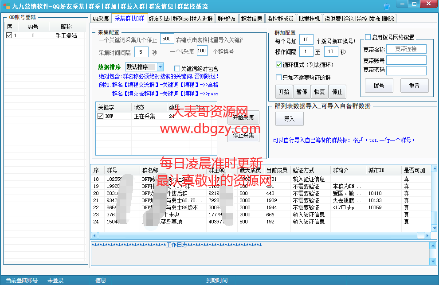439x285 pixels.
Task: Enable 启用拨号网络配置 checkbox
Action: pos(368,37)
